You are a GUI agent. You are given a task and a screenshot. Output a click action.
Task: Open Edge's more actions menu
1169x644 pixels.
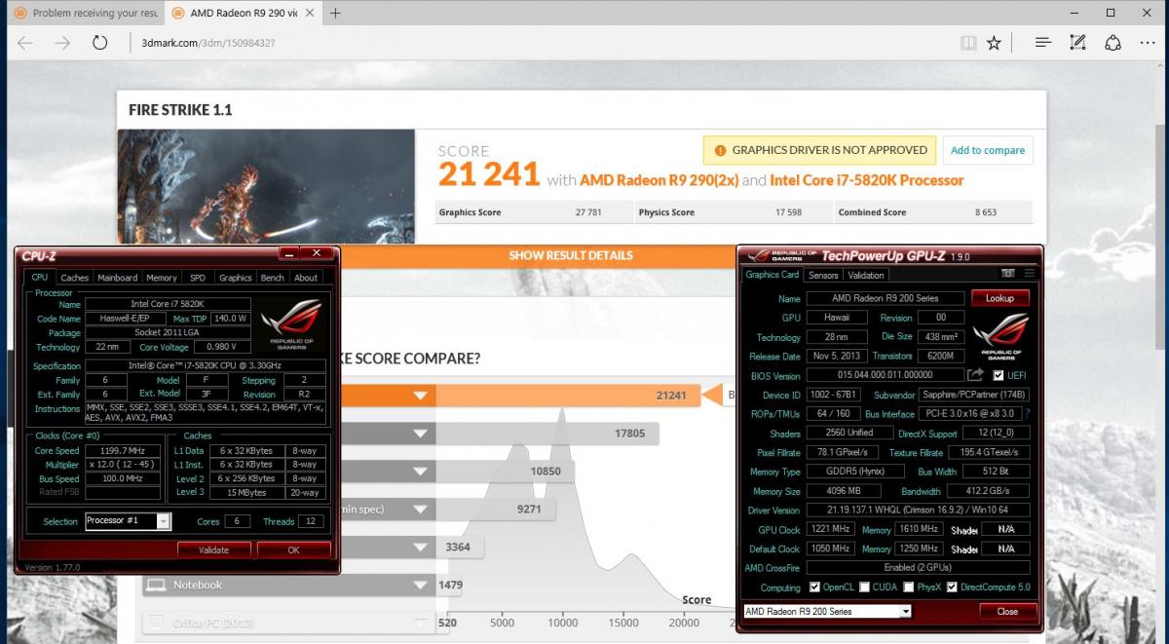click(1148, 43)
